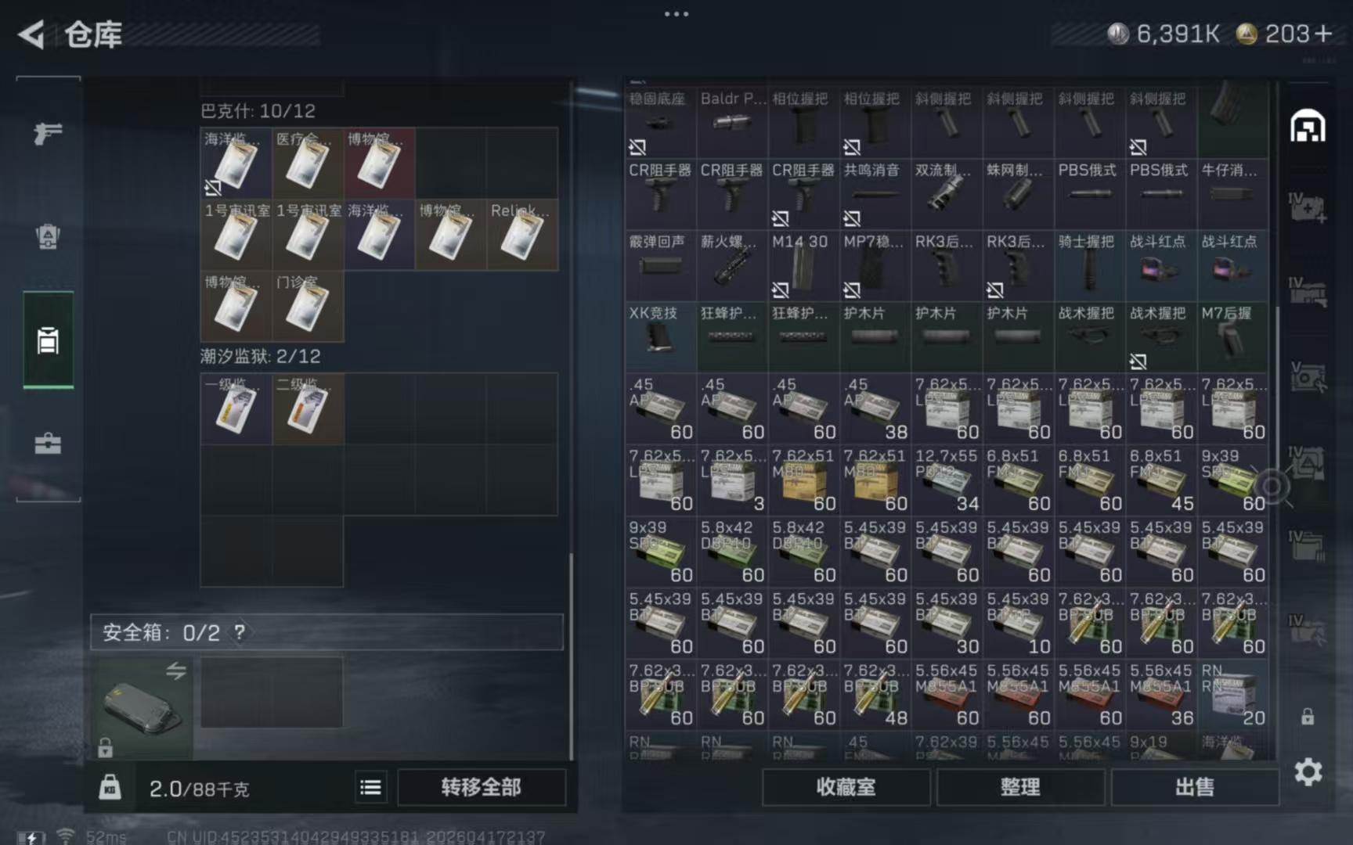Image resolution: width=1353 pixels, height=845 pixels.
Task: Open the three-dot menu at top
Action: 676,14
